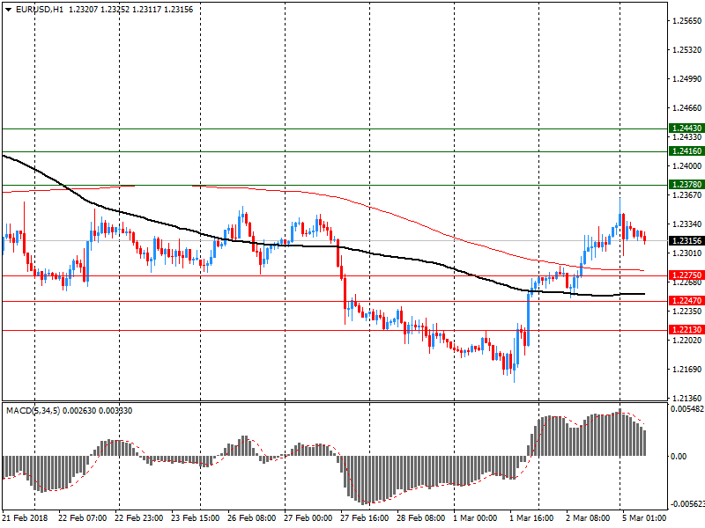Viewport: 705px width, 528px height.
Task: Select the 1.23780 resistance level label
Action: tap(686, 185)
